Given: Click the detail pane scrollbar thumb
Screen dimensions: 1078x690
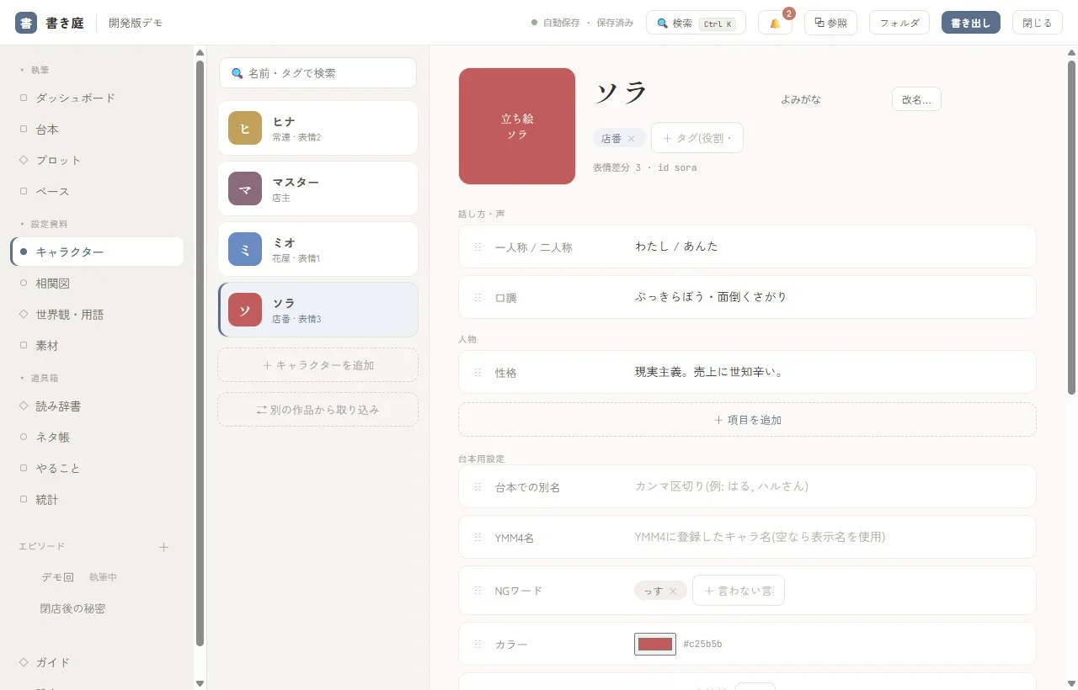Looking at the screenshot, I should click(1071, 226).
